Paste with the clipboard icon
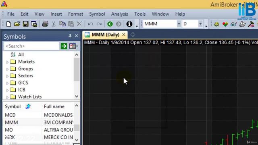The height and width of the screenshot is (145, 258). pos(71,24)
